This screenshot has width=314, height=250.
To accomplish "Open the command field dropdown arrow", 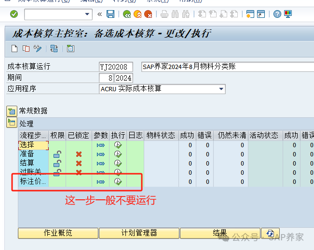I will tap(87, 14).
